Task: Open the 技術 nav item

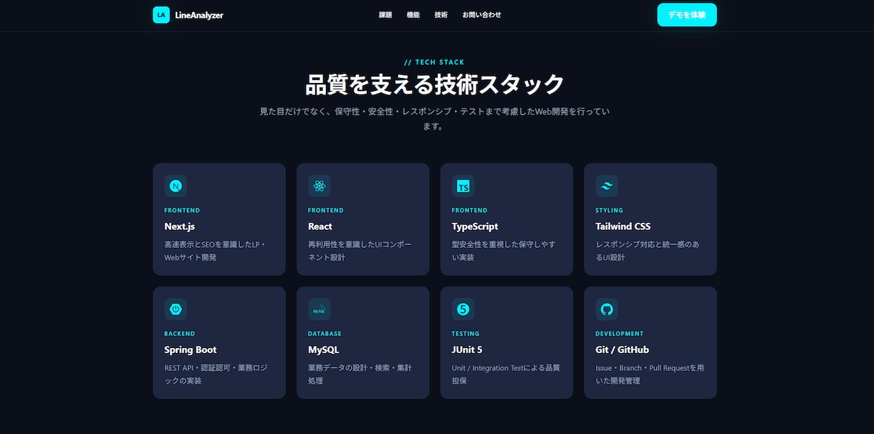Action: click(441, 15)
